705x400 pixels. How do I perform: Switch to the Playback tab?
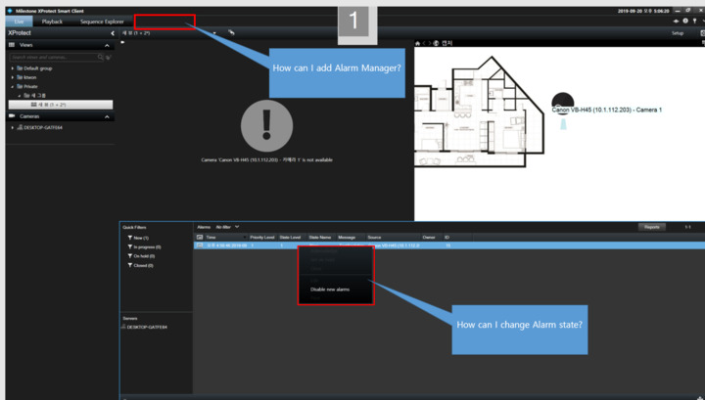tap(52, 21)
